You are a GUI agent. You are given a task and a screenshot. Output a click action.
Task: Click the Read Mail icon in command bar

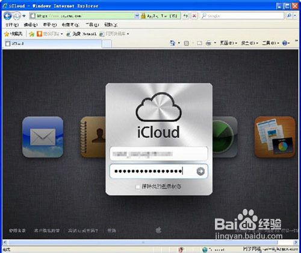pos(199,43)
